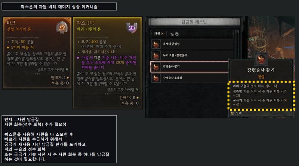
Task: Select the 속세의 안정성 recipe icon
Action: pyautogui.click(x=156, y=44)
